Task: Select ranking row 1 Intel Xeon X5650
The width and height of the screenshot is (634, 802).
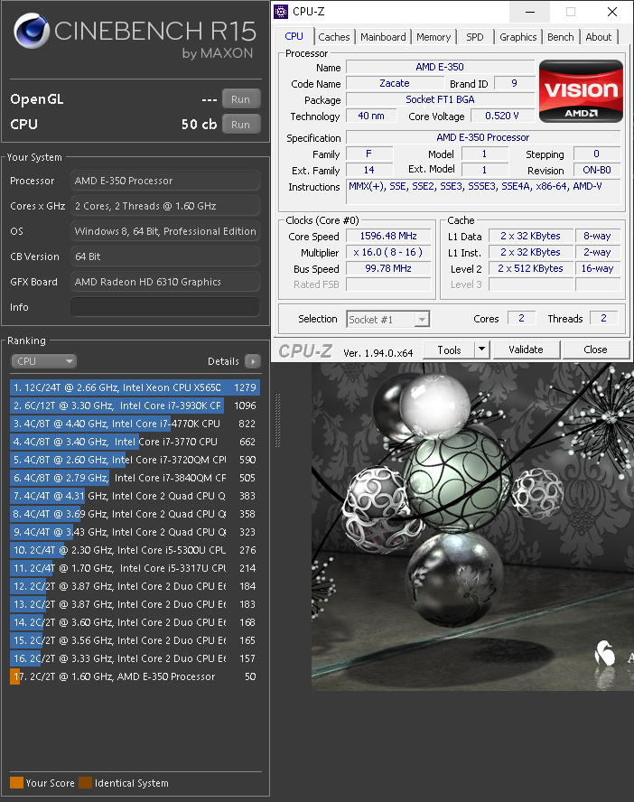Action: (135, 387)
